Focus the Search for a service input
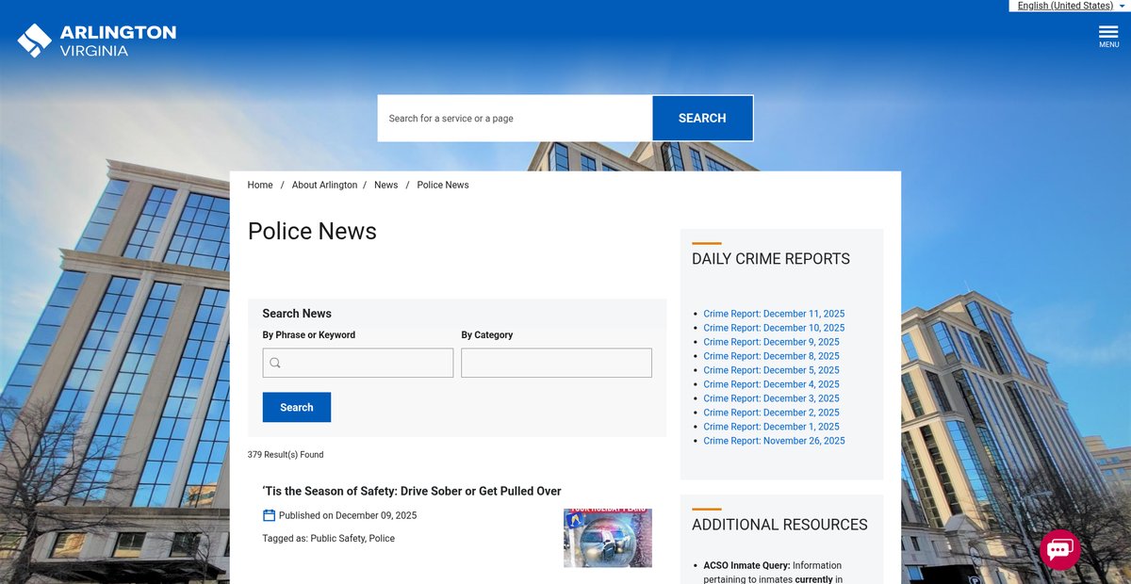The width and height of the screenshot is (1131, 584). (x=515, y=119)
